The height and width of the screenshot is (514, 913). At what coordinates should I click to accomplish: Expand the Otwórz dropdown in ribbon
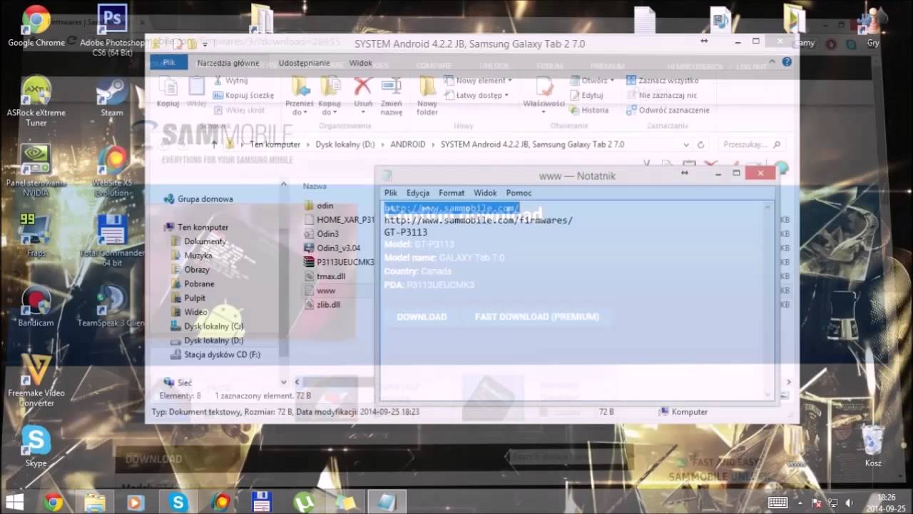591,81
